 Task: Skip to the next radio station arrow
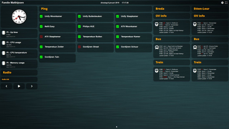tap(32, 86)
